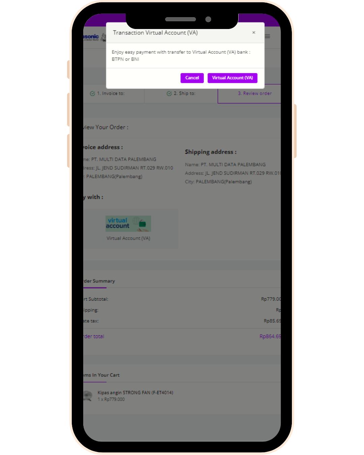Go to the 2. Ship to tab
The height and width of the screenshot is (455, 364).
click(x=181, y=93)
